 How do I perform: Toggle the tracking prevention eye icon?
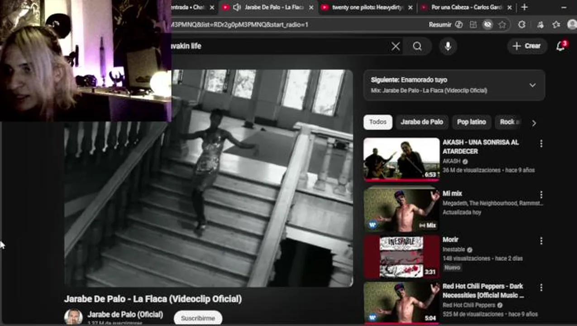[x=487, y=25]
